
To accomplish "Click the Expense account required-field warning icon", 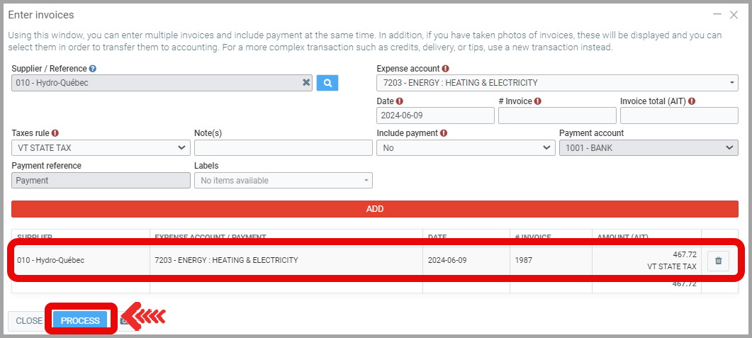I will pyautogui.click(x=446, y=69).
